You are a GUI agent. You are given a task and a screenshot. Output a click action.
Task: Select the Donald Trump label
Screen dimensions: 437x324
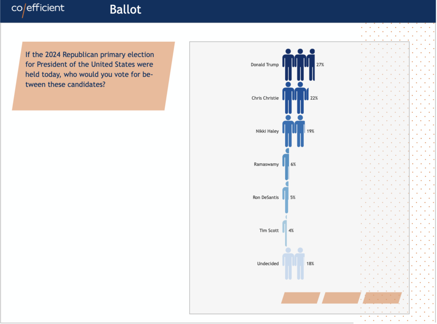pyautogui.click(x=265, y=64)
